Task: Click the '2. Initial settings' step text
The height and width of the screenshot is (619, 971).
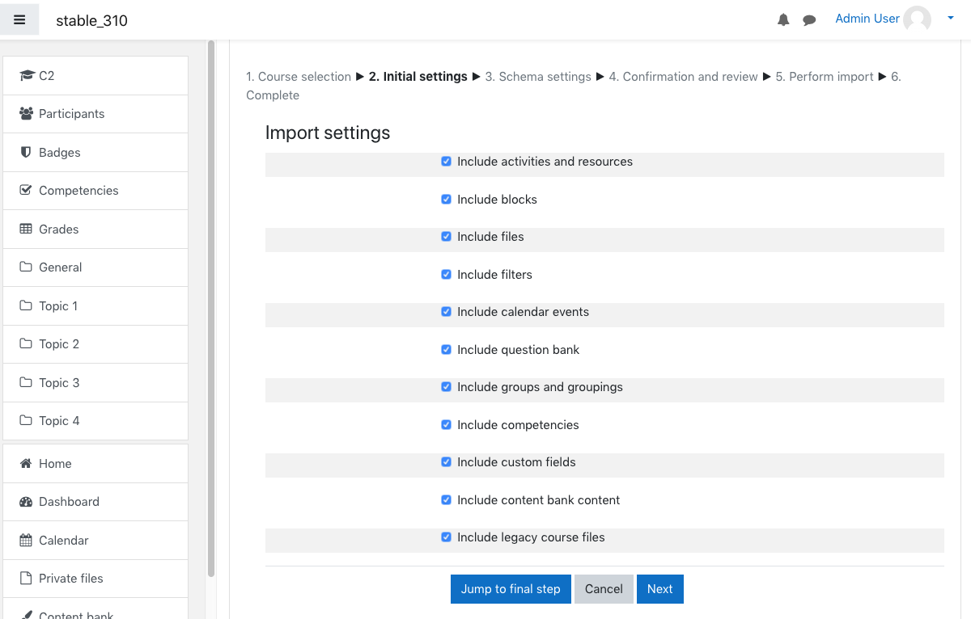Action: 418,77
